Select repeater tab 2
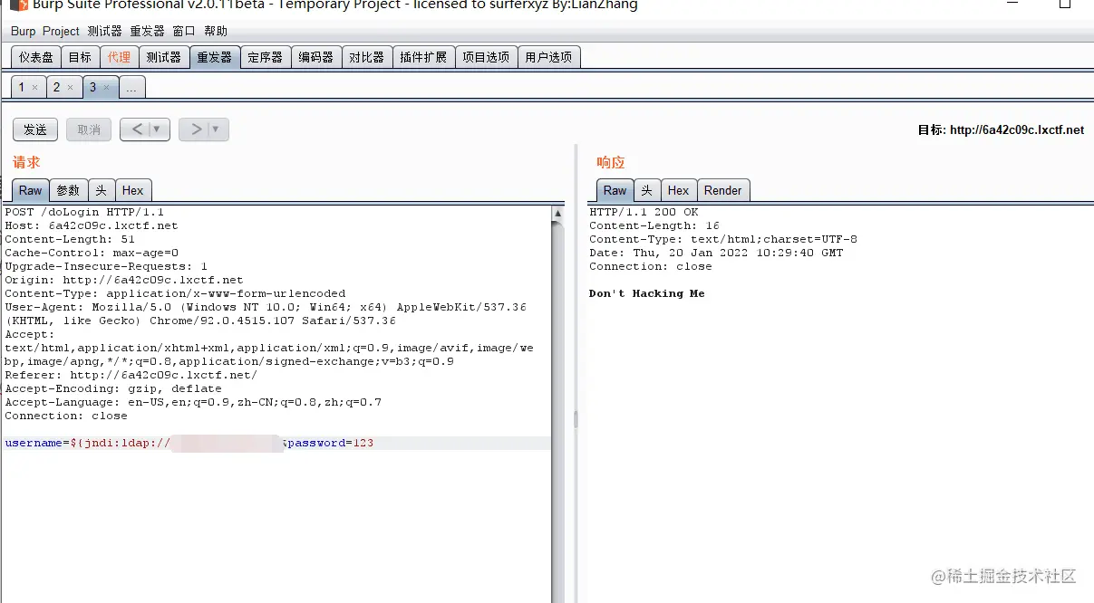 click(x=56, y=87)
